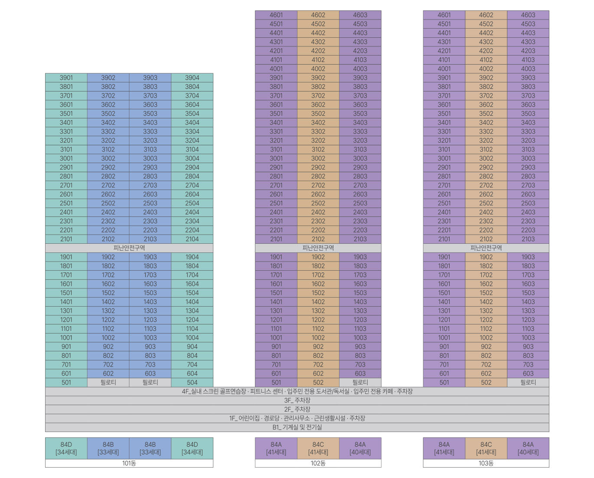Click unit 4602 in building 102동
594x478 pixels.
pyautogui.click(x=318, y=15)
